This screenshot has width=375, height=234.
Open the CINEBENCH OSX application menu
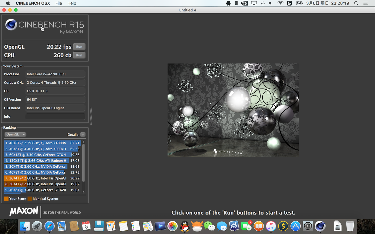[x=33, y=3]
